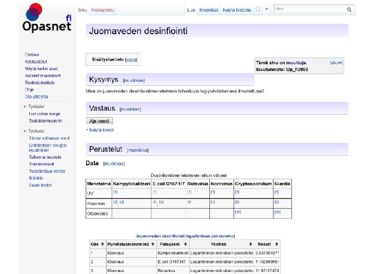Viewport: 365px width, 274px height.
Task: Sort table by Result column
Action: 277,244
